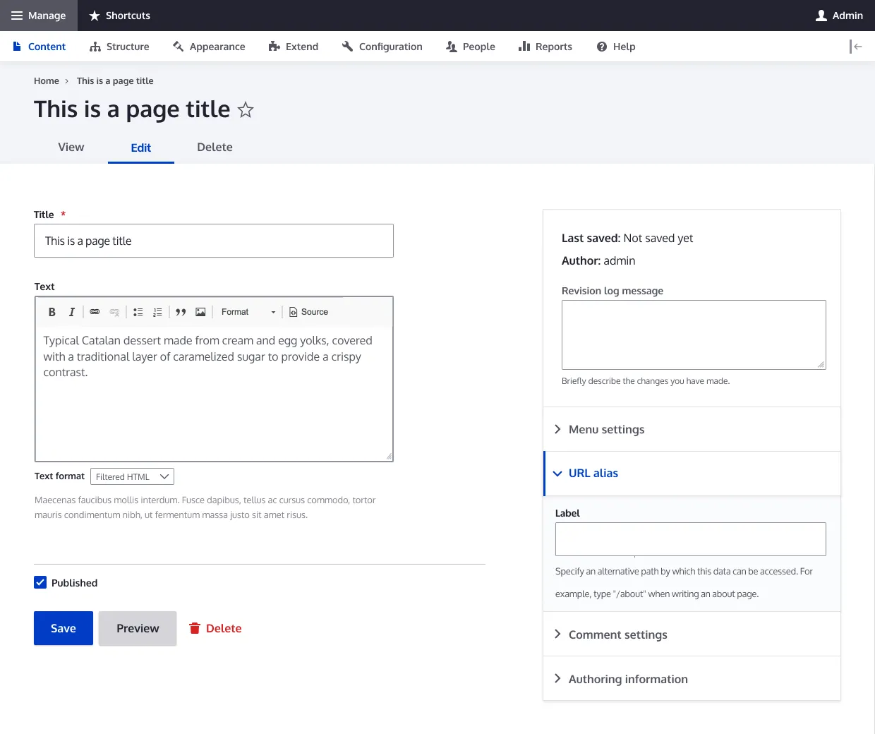Viewport: 875px width, 734px height.
Task: Open the Help section
Action: (616, 47)
